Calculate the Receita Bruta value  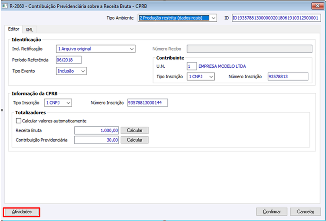(x=134, y=130)
